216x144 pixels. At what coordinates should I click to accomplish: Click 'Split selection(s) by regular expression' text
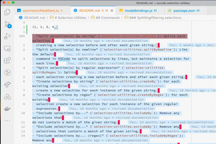[78, 68]
